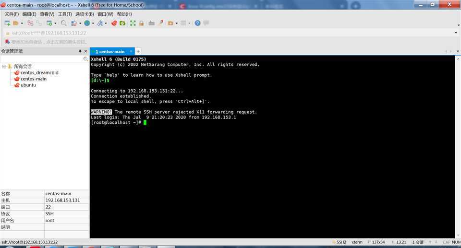Viewport: 461px width, 248px height.
Task: Expand the dropdown beside the layout icon
Action: coord(80,23)
